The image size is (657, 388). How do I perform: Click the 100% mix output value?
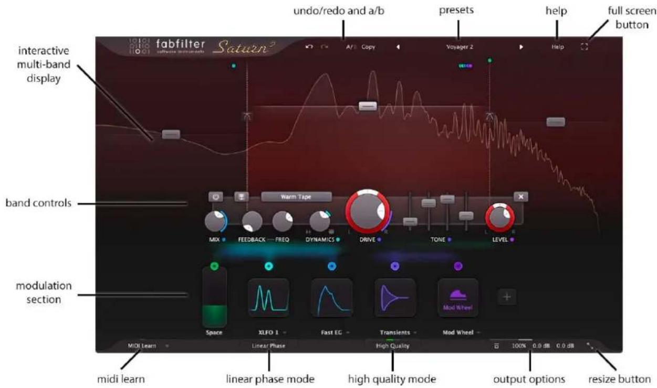[x=519, y=346]
